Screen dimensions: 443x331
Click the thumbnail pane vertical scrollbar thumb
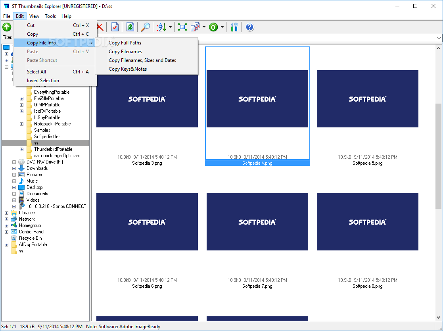point(439,156)
